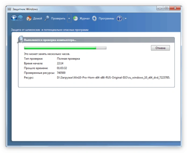188x153 pixels.
Task: Open the Программы tools label
Action: [106, 19]
